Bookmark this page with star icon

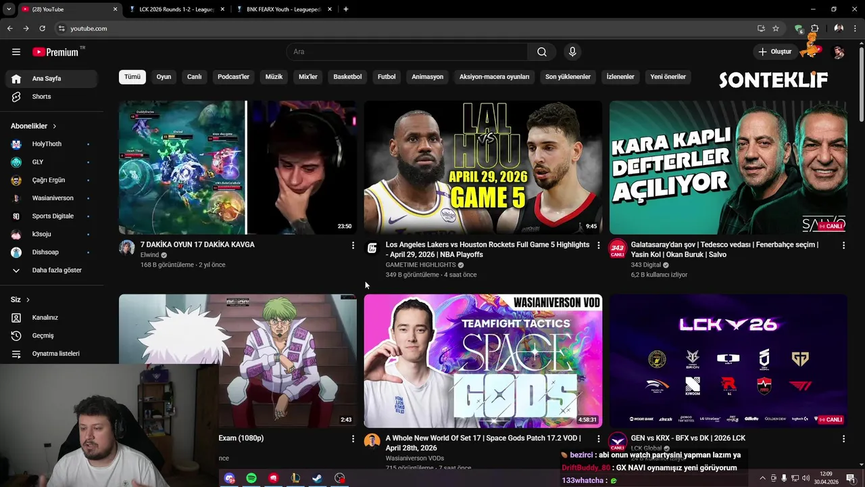tap(776, 28)
